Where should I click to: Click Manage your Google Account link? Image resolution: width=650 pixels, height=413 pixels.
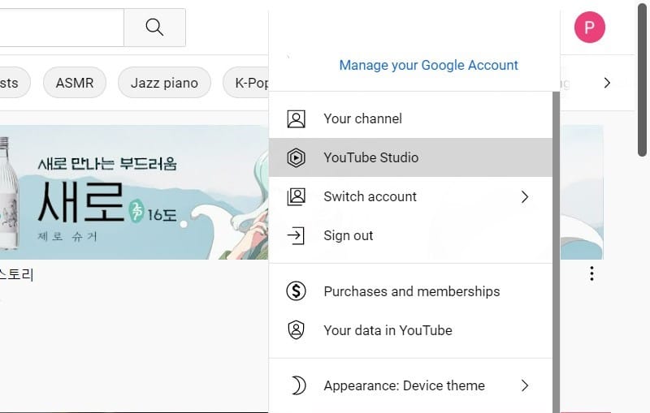coord(429,65)
